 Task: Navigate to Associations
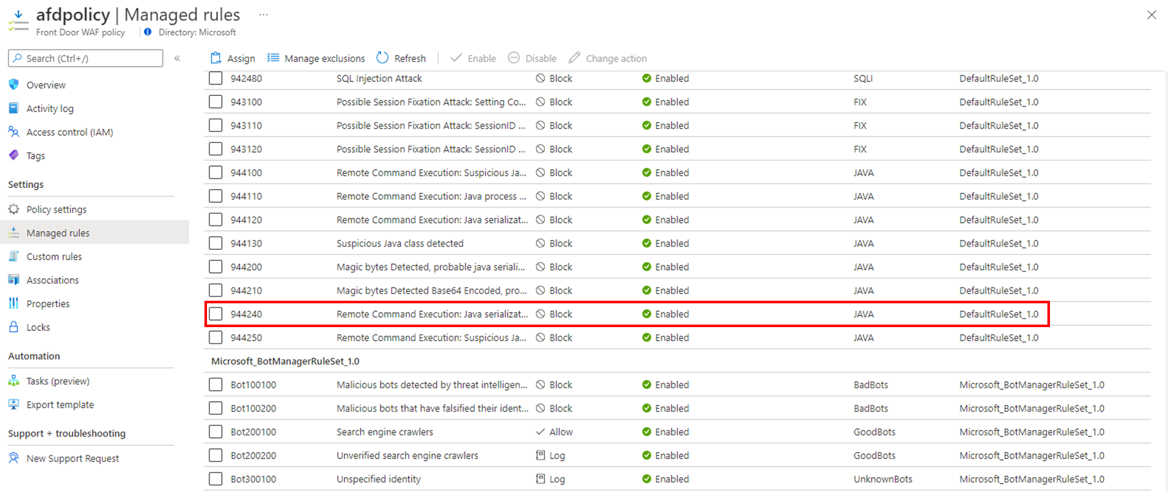click(x=52, y=280)
